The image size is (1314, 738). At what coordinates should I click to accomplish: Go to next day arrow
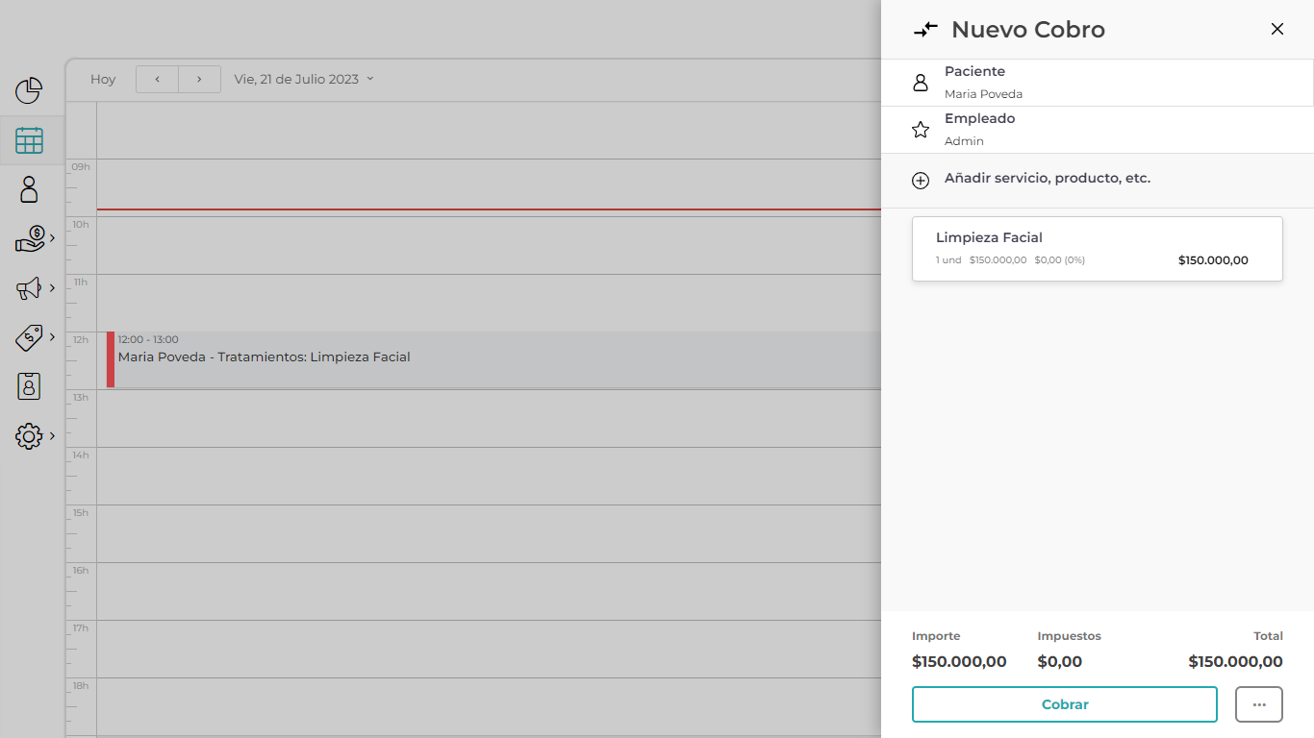[199, 79]
